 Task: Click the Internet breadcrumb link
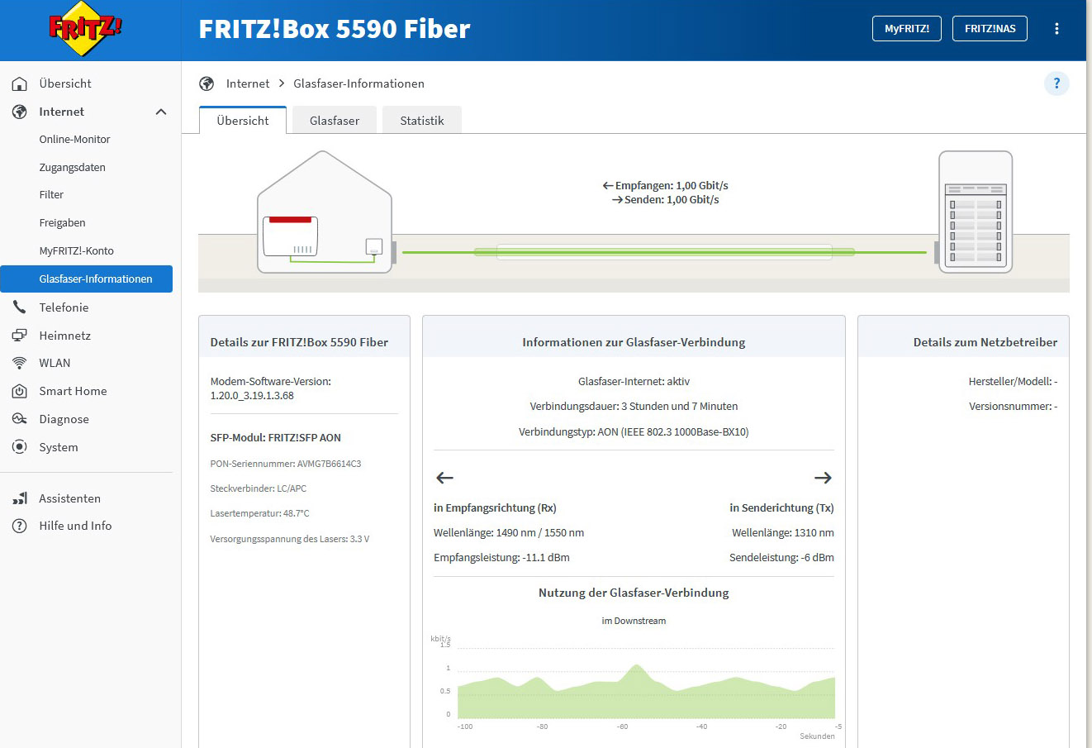248,83
